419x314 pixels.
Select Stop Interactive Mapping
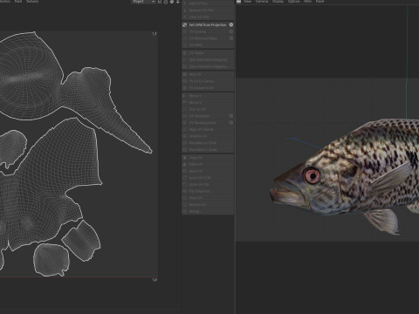click(208, 66)
